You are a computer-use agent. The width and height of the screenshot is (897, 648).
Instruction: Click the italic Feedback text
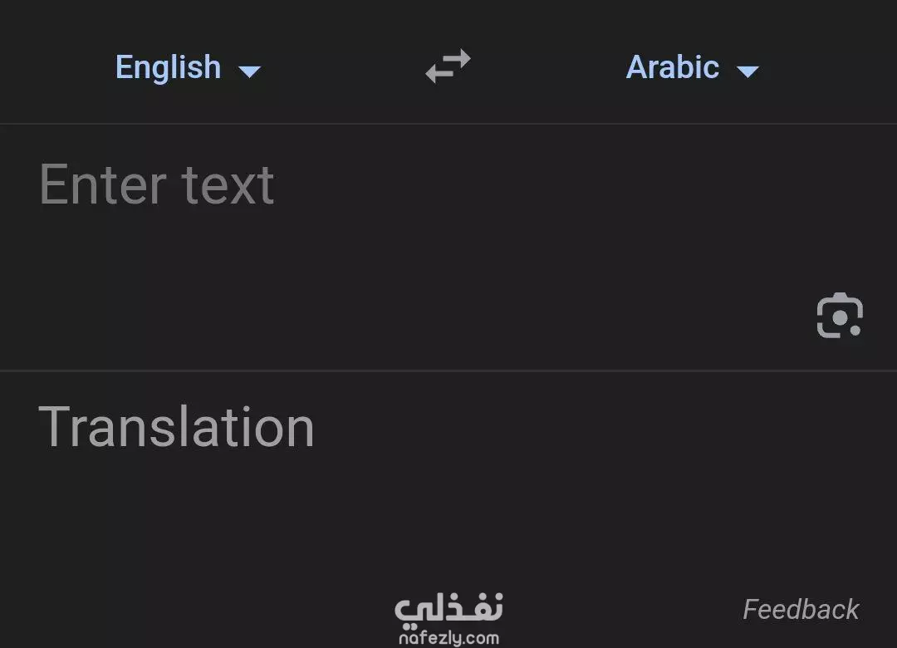[800, 609]
